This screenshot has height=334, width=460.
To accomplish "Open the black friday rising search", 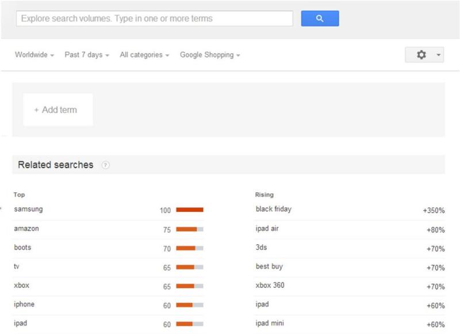I will click(274, 209).
